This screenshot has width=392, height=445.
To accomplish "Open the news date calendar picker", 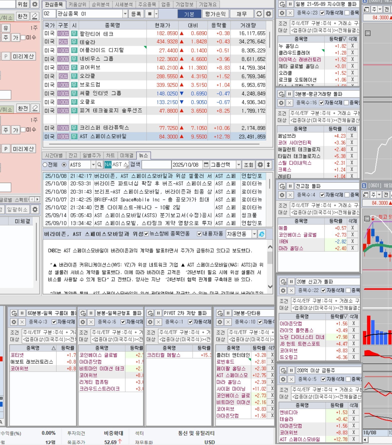I will click(206, 165).
